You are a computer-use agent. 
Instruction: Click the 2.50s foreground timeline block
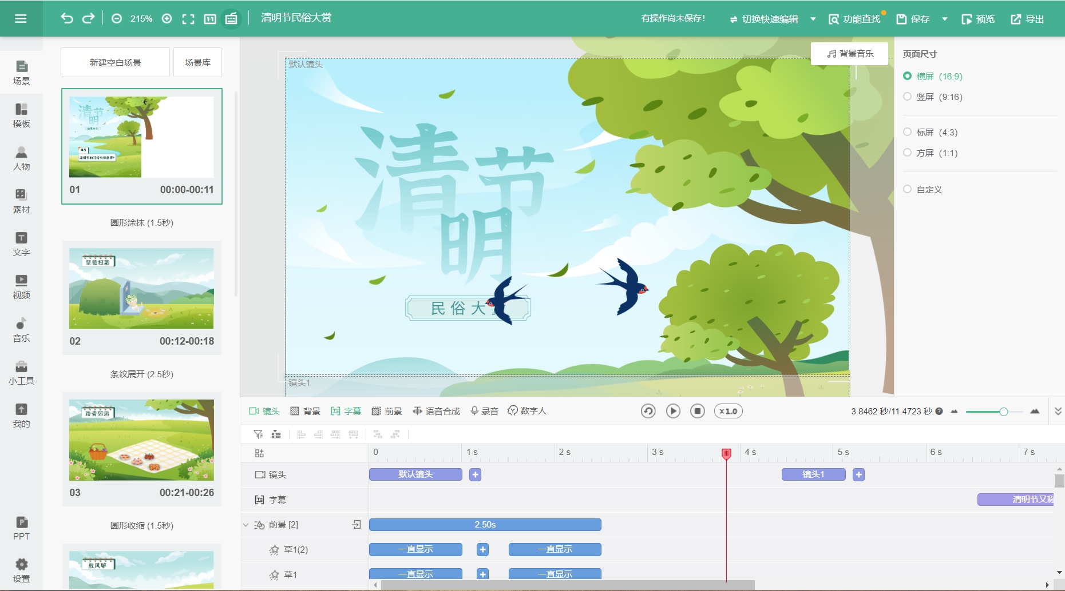coord(485,525)
